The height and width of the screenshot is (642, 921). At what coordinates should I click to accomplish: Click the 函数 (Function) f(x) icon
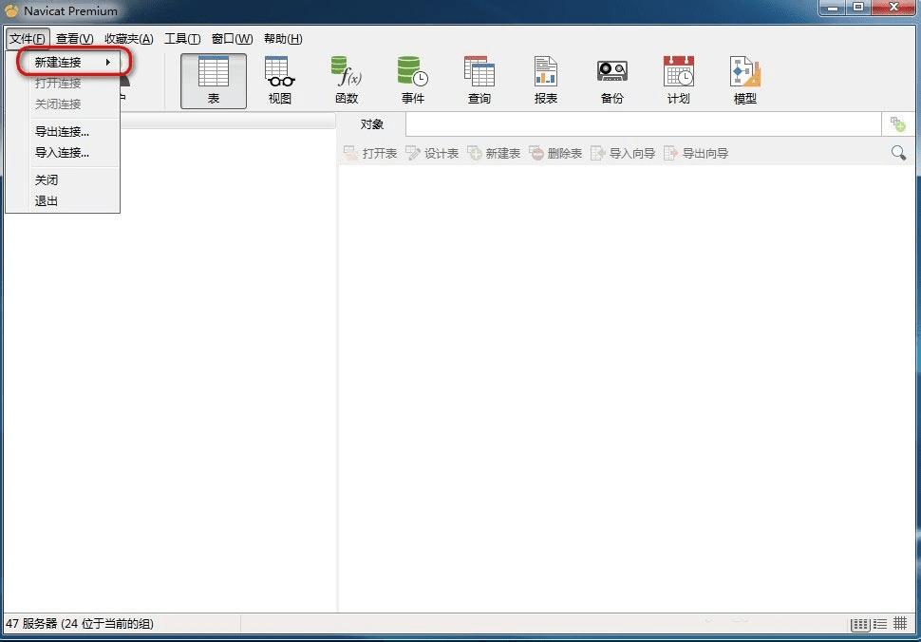347,81
